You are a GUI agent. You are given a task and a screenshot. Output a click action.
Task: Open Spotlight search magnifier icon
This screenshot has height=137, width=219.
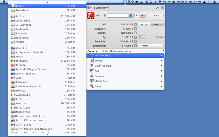209,2
